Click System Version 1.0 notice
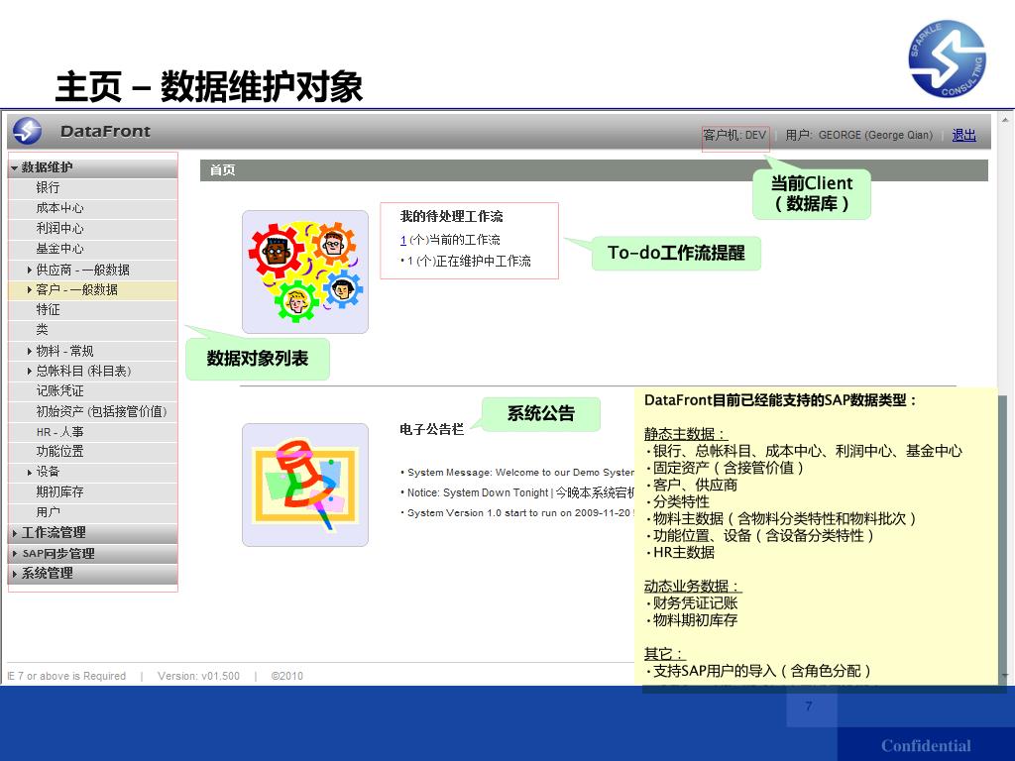 point(520,512)
